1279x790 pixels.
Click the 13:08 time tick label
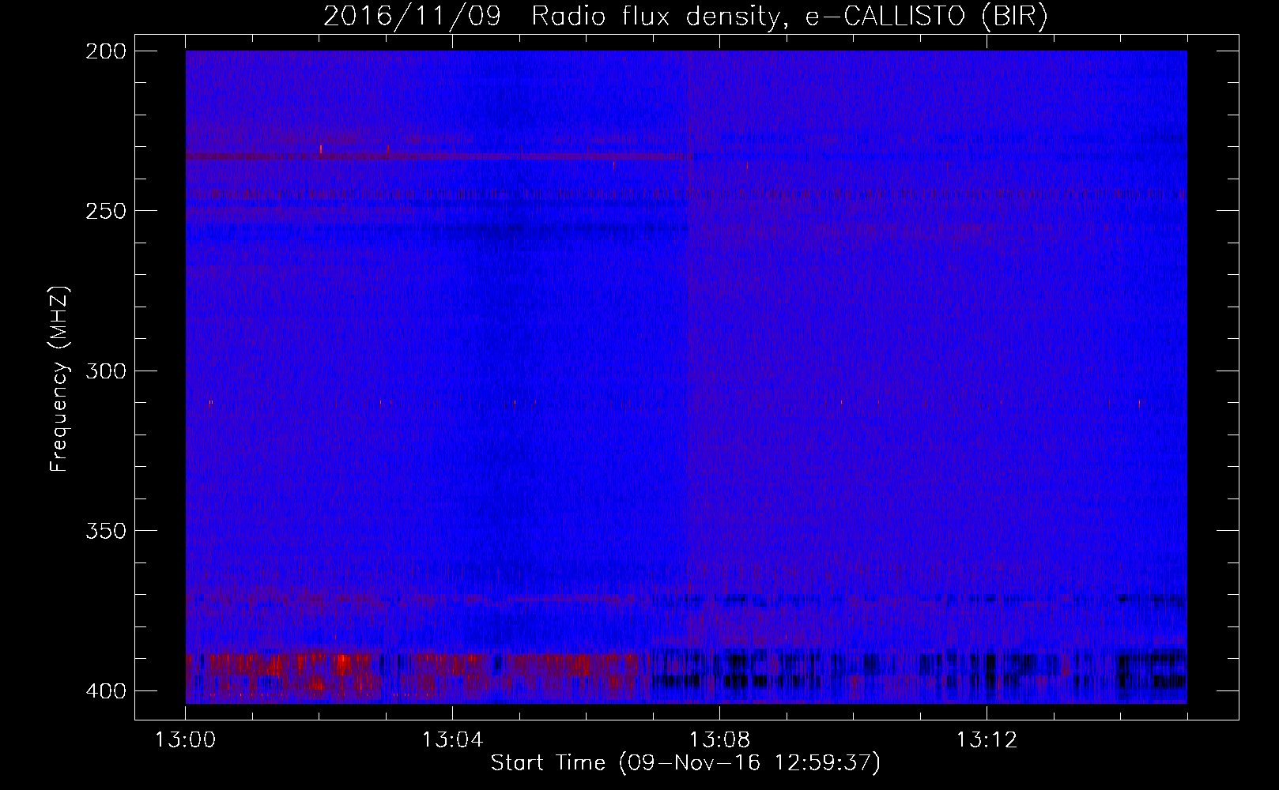[719, 740]
